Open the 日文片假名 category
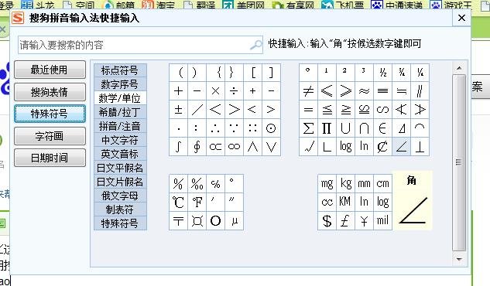The height and width of the screenshot is (286, 490). [120, 182]
